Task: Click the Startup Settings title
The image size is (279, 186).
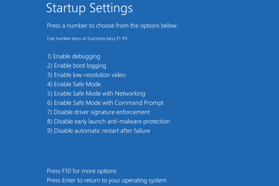Action: [x=89, y=8]
